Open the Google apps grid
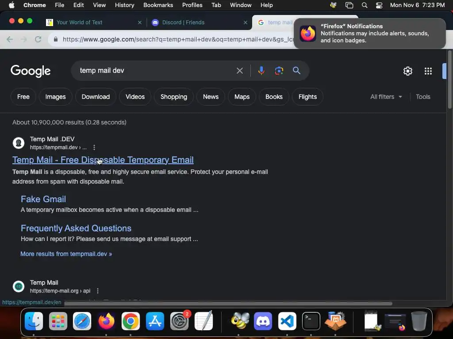This screenshot has height=339, width=453. click(428, 71)
